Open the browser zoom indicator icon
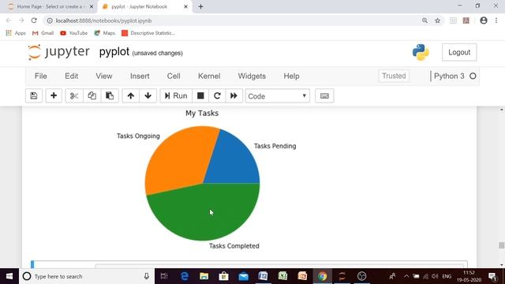505x284 pixels. (x=425, y=21)
